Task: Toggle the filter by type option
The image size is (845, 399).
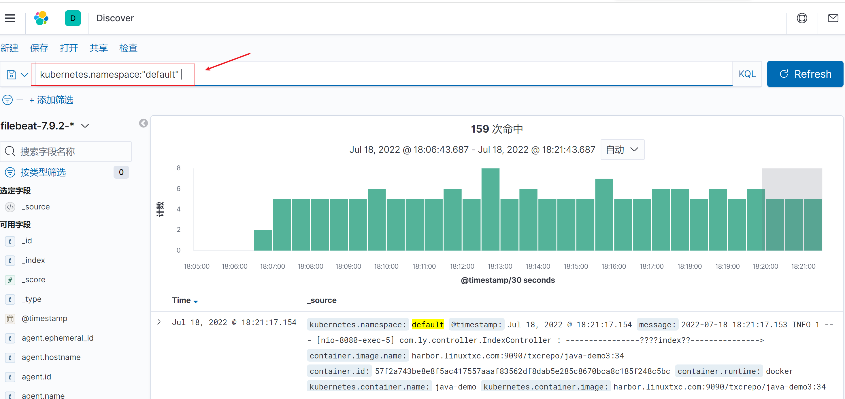Action: coord(43,172)
